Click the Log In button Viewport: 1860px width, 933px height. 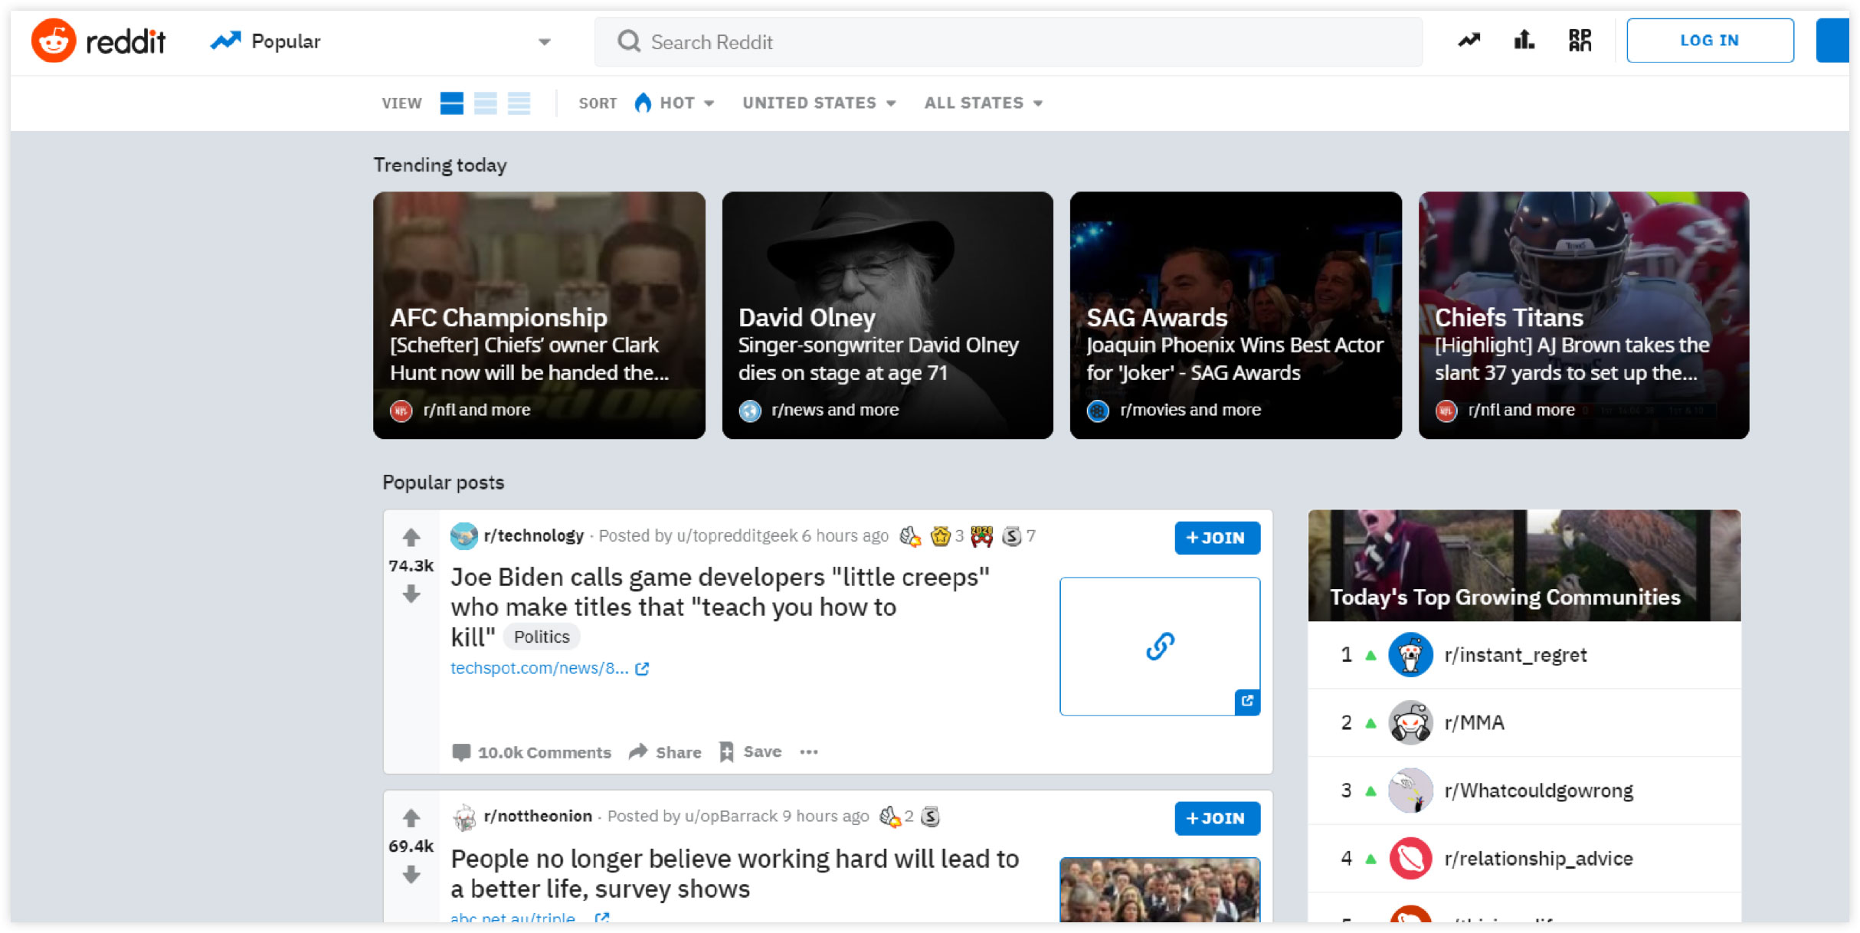1710,41
